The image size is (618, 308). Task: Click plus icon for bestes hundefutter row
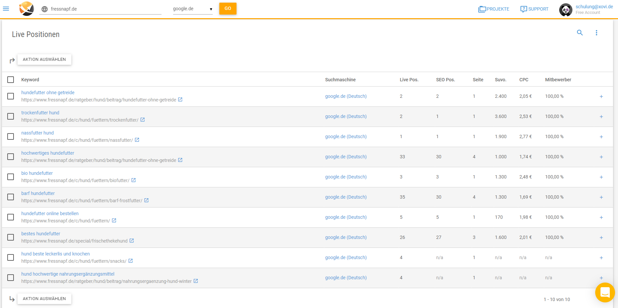[x=601, y=238]
